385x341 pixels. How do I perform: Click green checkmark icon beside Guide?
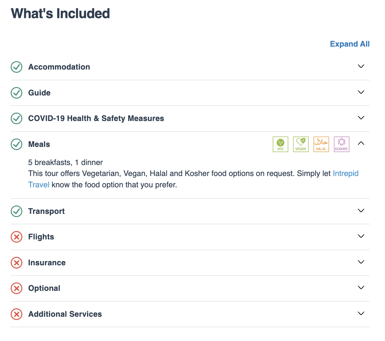(x=16, y=93)
